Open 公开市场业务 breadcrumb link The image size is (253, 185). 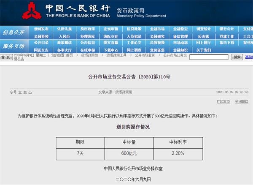(145, 55)
